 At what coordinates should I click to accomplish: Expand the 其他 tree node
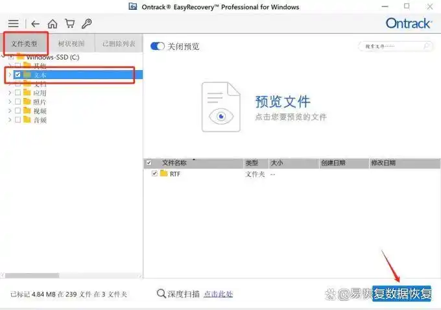tap(10, 66)
